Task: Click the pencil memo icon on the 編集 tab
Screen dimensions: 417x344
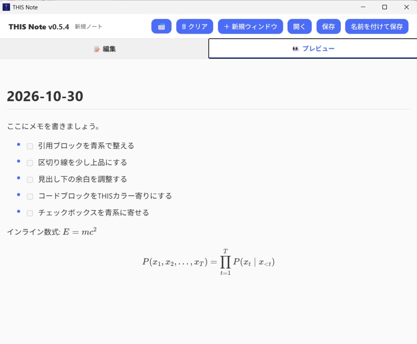Action: [97, 49]
